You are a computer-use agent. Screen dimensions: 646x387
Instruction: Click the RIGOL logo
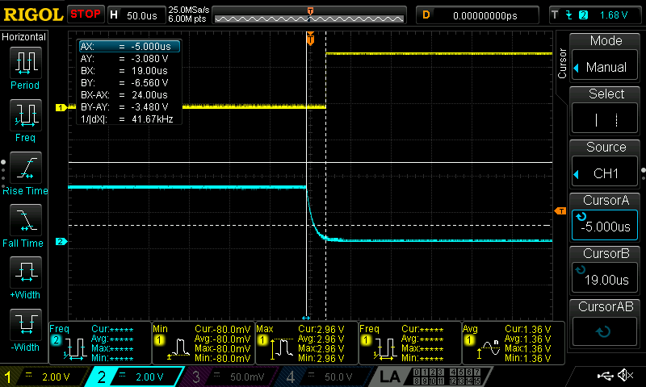click(x=32, y=15)
